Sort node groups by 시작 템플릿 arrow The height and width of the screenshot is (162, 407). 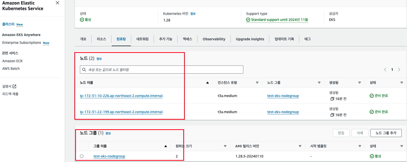[x=360, y=146]
